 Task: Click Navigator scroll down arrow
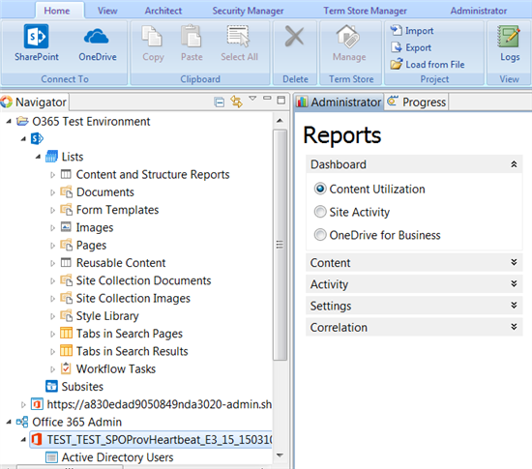(x=280, y=455)
